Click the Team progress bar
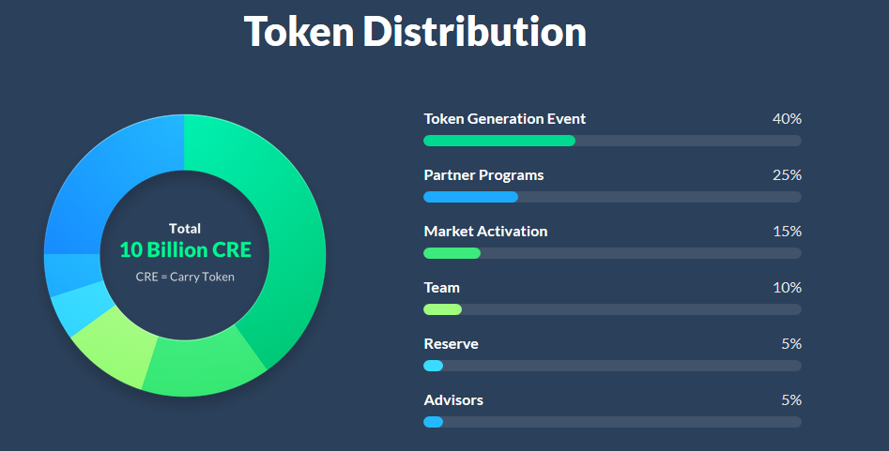Image resolution: width=889 pixels, height=451 pixels. pos(612,309)
